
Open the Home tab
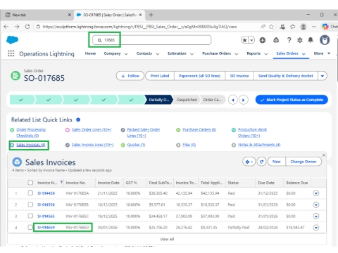click(x=90, y=53)
